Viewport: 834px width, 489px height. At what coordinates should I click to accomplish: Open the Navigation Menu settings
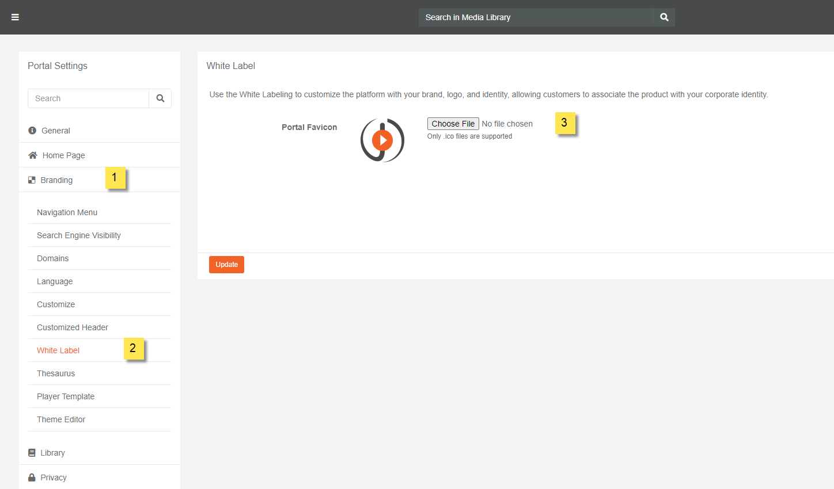point(67,212)
